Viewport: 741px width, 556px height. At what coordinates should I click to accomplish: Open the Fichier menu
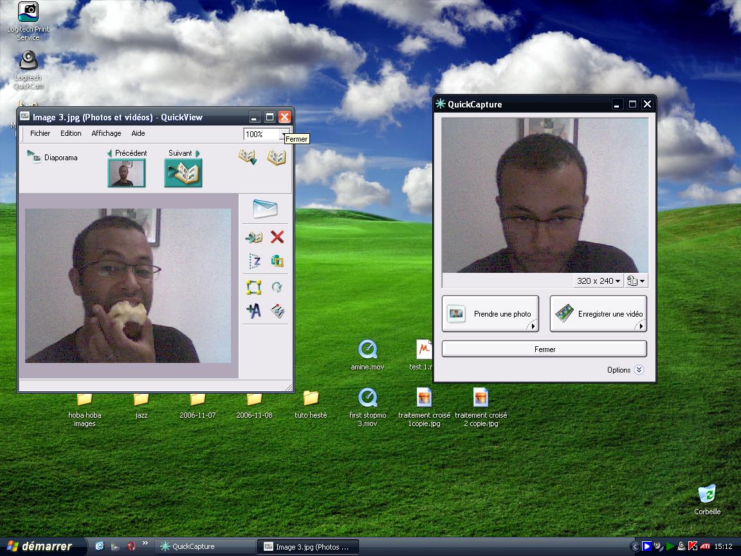point(40,133)
